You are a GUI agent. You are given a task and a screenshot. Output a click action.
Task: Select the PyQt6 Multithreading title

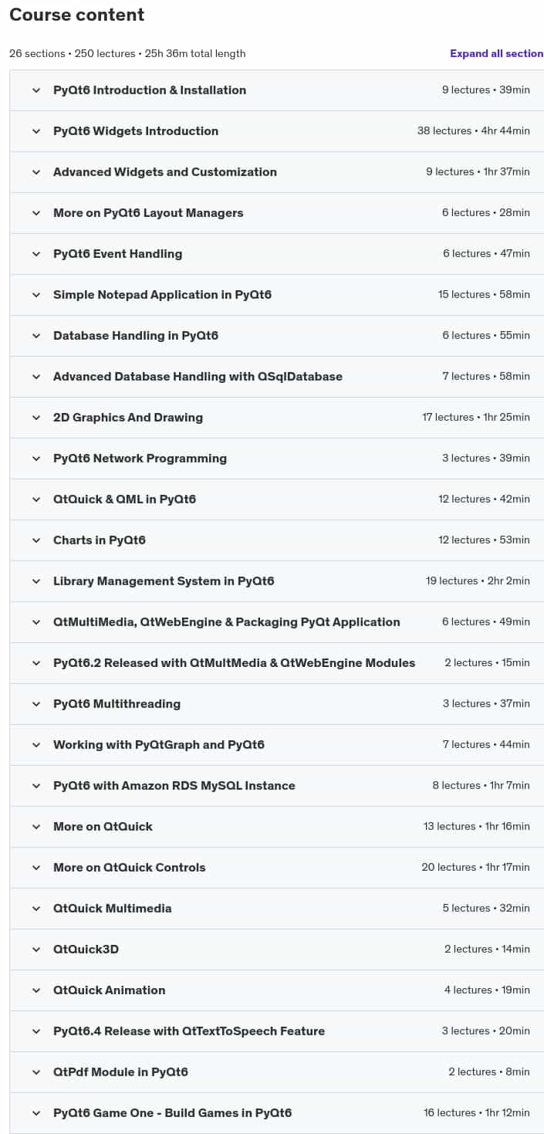point(117,704)
